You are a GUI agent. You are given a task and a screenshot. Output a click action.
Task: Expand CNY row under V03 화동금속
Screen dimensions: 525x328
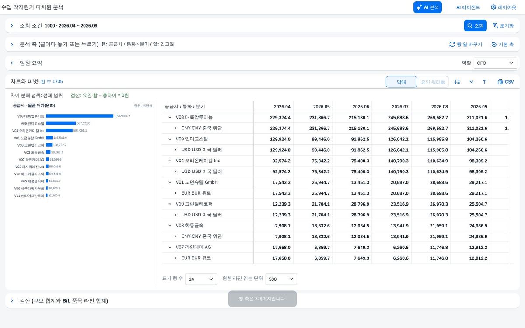(x=176, y=236)
